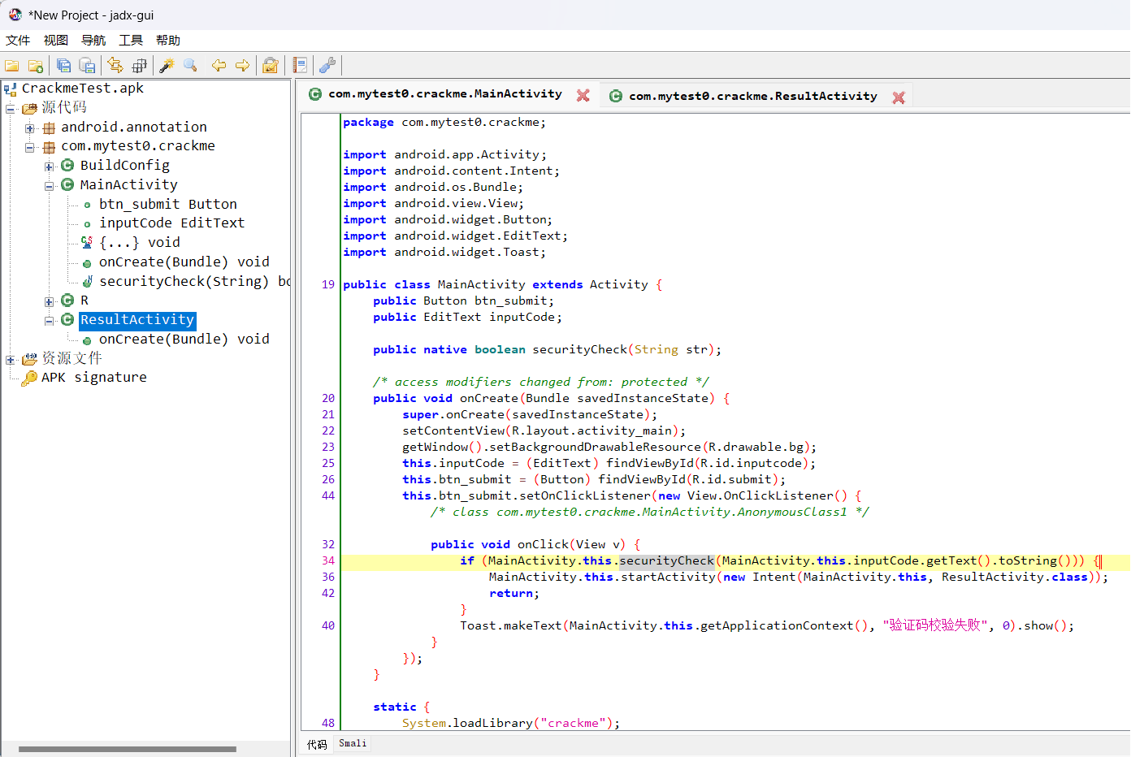Close the ResultActivity editor tab
The height and width of the screenshot is (757, 1131).
(x=899, y=97)
